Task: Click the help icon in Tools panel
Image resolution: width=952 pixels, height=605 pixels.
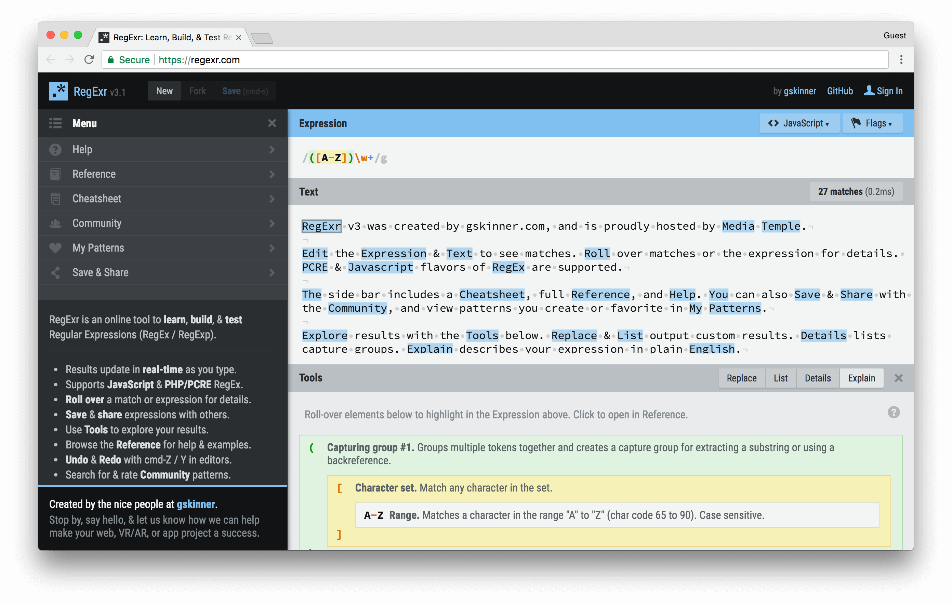Action: [x=893, y=413]
